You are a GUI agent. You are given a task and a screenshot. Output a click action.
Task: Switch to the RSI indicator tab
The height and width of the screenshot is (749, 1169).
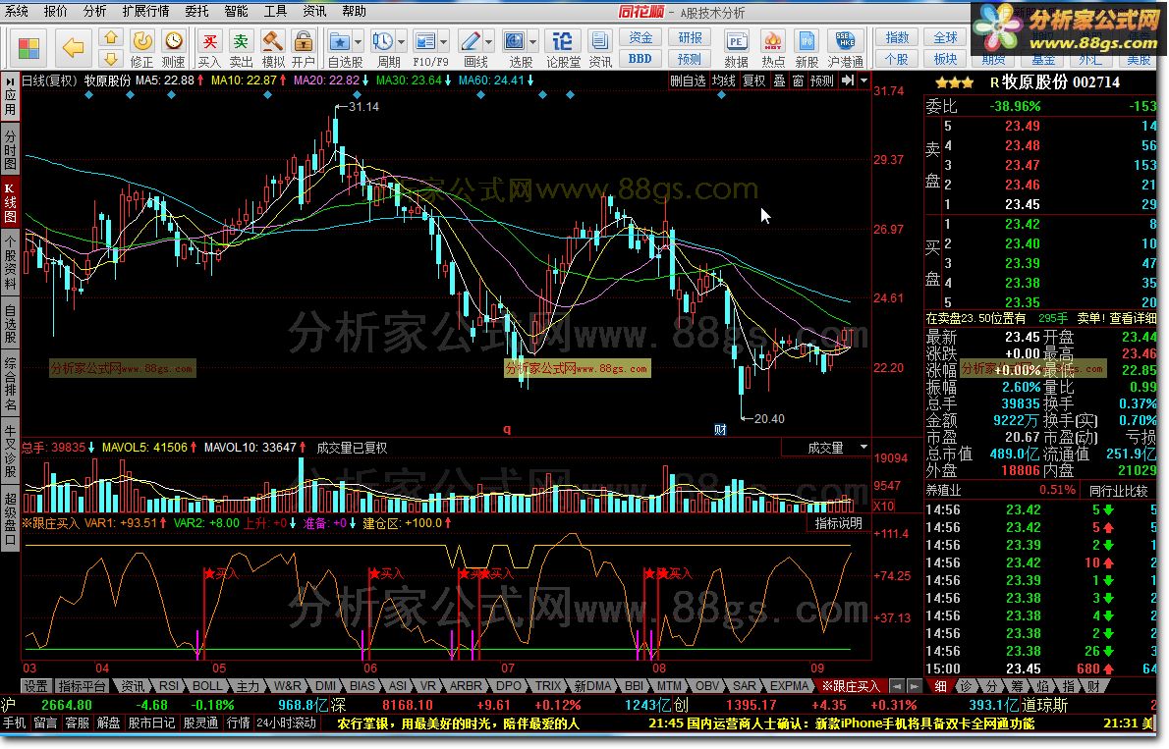[169, 685]
